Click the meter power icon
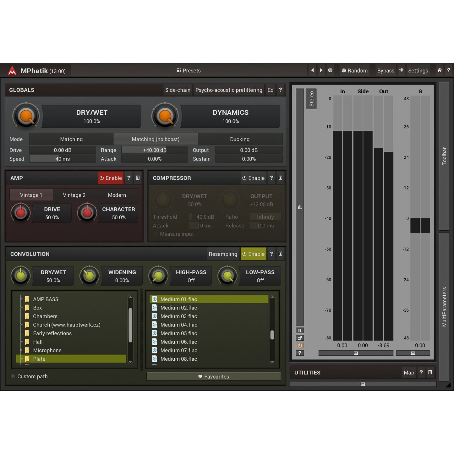The image size is (454, 454). pos(300,345)
